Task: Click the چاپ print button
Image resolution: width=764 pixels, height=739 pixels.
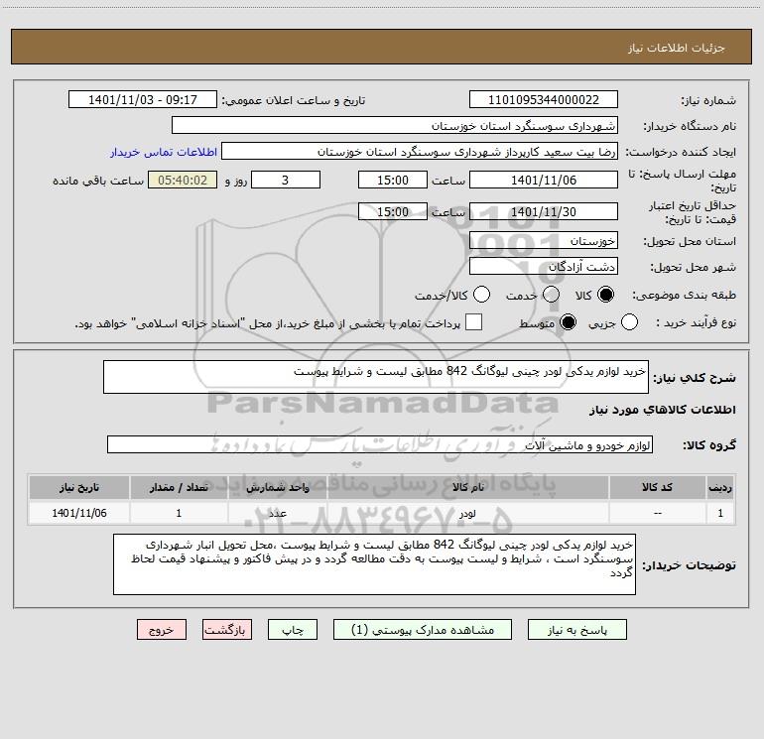Action: [x=293, y=630]
